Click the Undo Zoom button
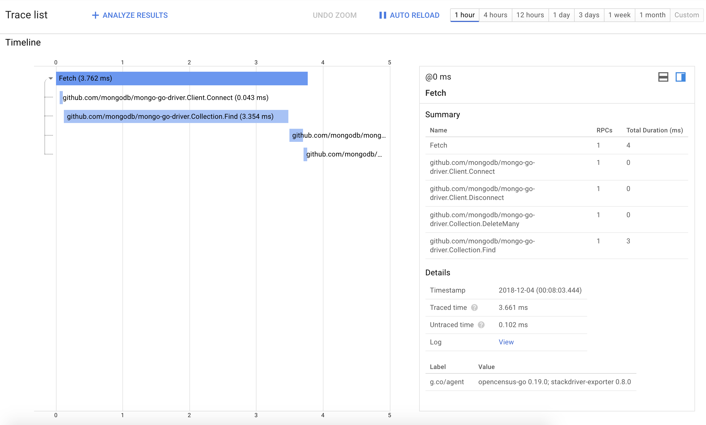This screenshot has height=425, width=706. [334, 15]
